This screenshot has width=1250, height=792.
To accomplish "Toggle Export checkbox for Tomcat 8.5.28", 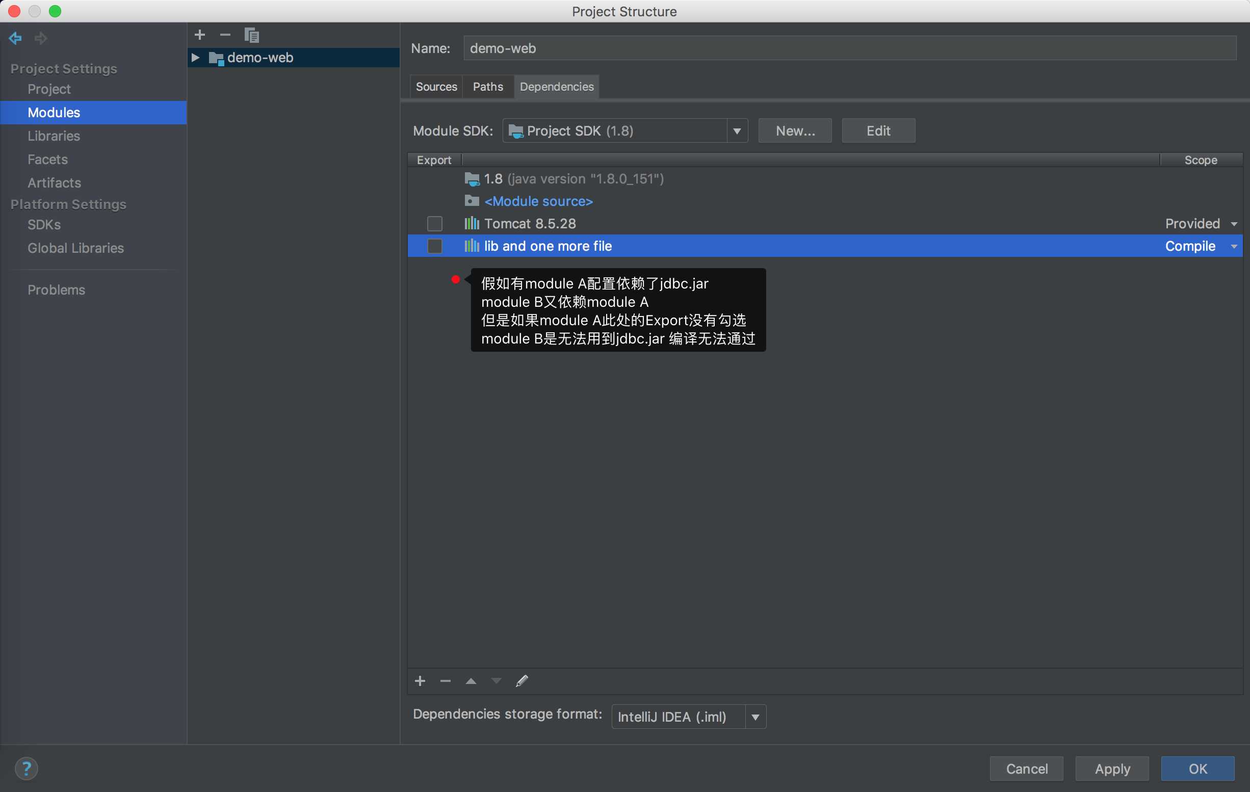I will pyautogui.click(x=434, y=224).
